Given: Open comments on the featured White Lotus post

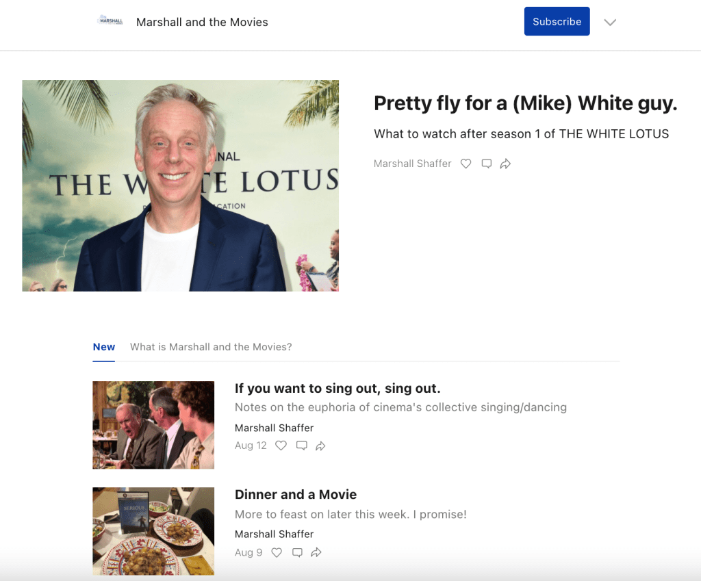Looking at the screenshot, I should coord(486,164).
